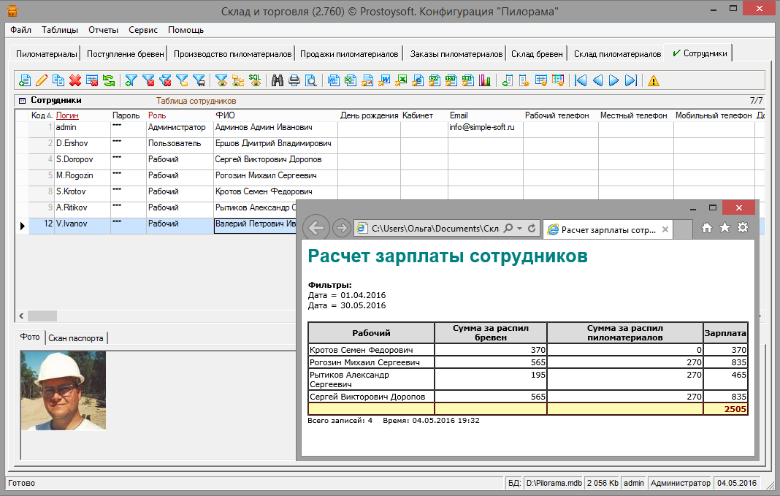Viewport: 780px width, 496px height.
Task: Click the binoculars search icon
Action: [278, 80]
